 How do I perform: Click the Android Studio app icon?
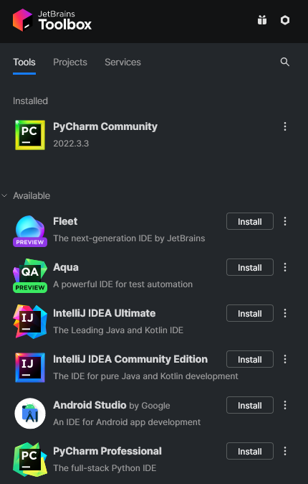(x=30, y=414)
